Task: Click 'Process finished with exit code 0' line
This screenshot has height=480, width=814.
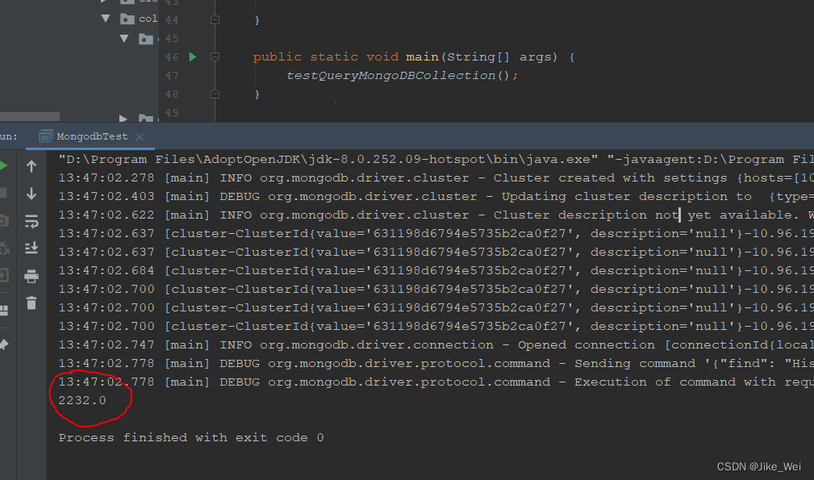Action: click(191, 438)
